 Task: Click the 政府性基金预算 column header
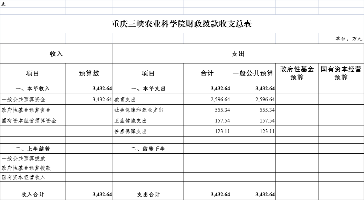pos(297,73)
